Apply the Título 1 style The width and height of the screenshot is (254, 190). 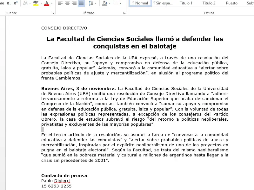click(186, 3)
